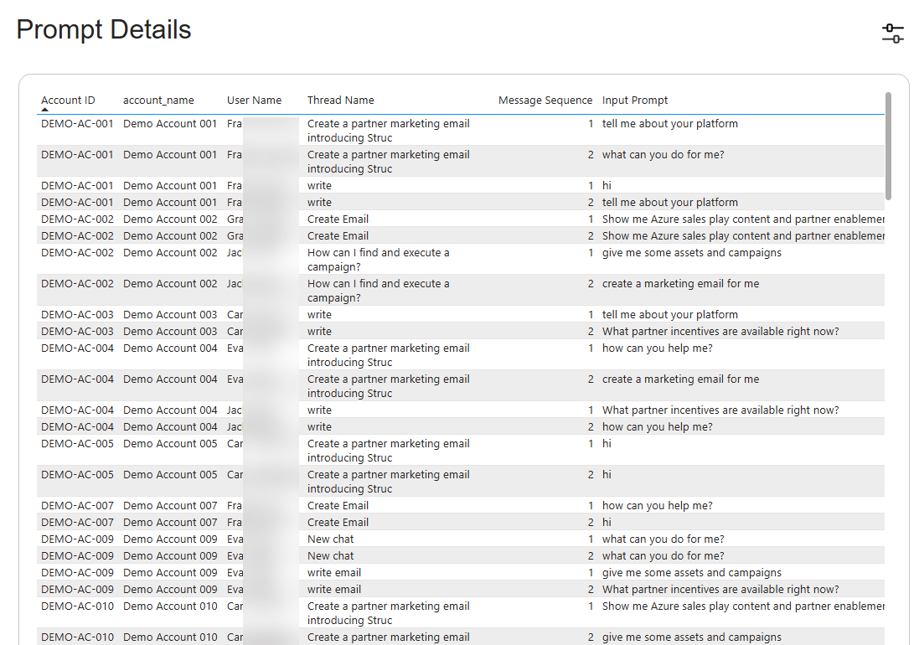This screenshot has width=919, height=645.
Task: Click 'New chat' thread in DEMO-AC-009 sequence 1 row
Action: [x=331, y=539]
